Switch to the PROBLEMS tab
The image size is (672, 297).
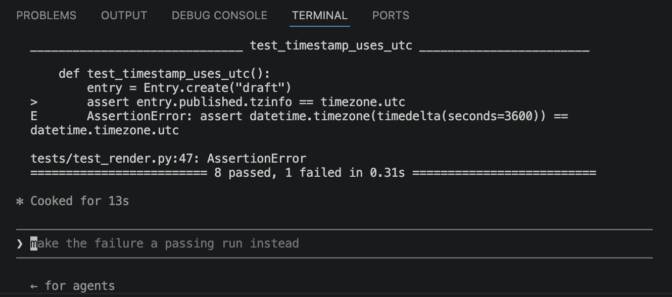tap(46, 16)
